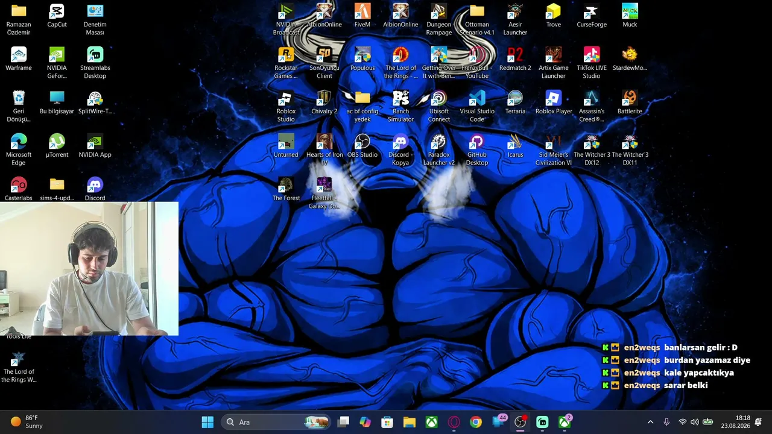This screenshot has height=434, width=772.
Task: Open the weather widget showing 86°F Sunny
Action: point(27,422)
